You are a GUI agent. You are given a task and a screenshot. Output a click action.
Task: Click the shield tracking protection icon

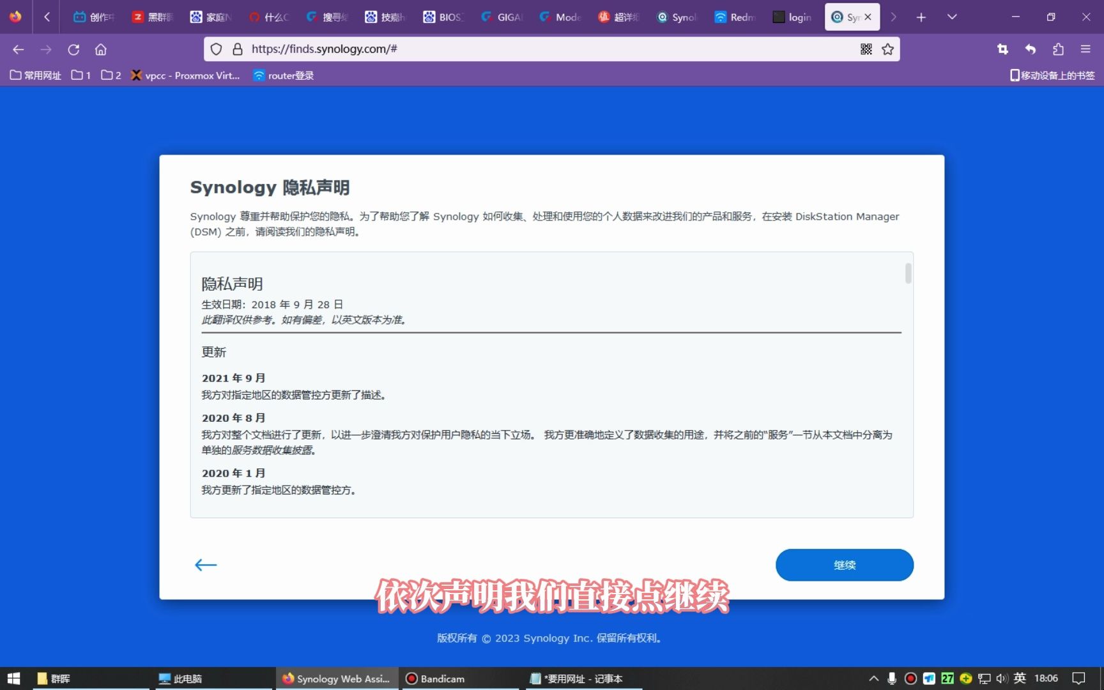click(217, 49)
